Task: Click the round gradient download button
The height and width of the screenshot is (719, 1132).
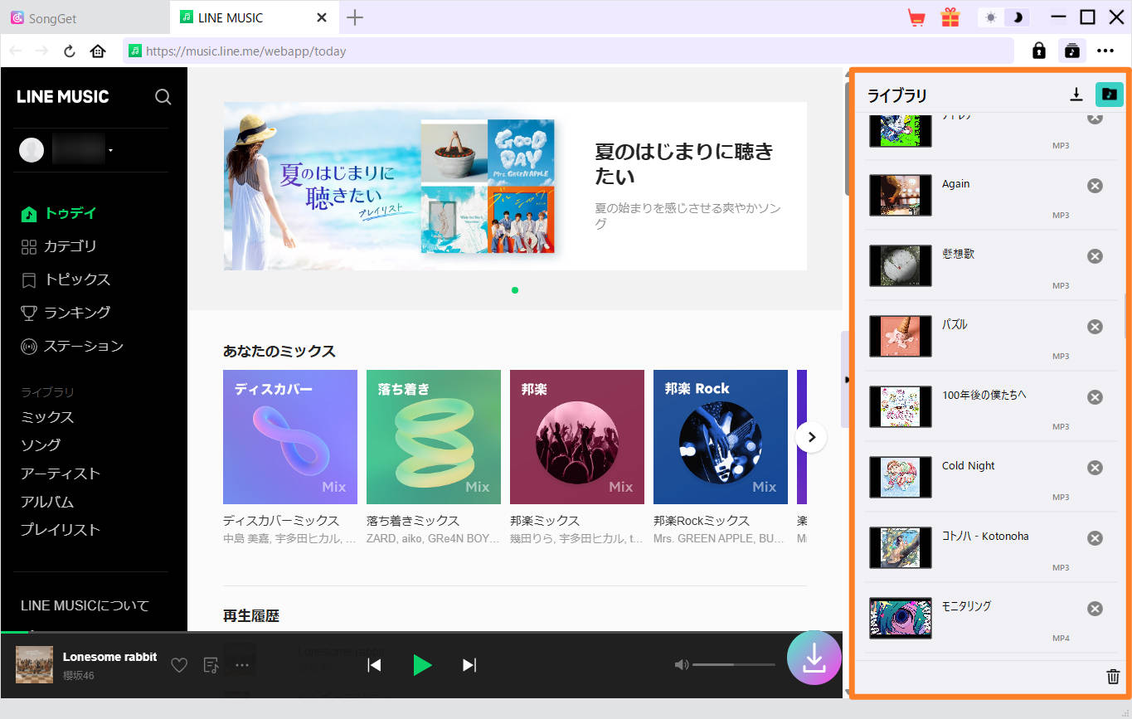Action: [x=814, y=658]
